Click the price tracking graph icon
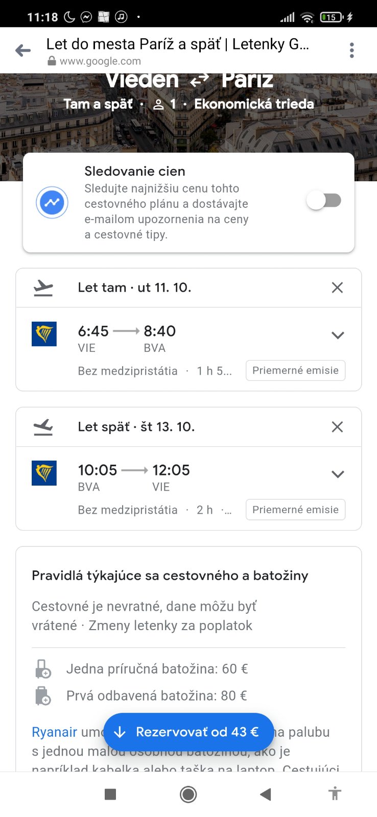 tap(52, 203)
